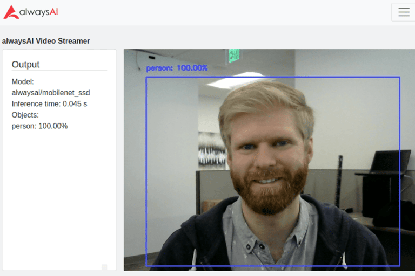Click the person: 100.00% label on video
Screen dimensions: 415x276
(177, 68)
